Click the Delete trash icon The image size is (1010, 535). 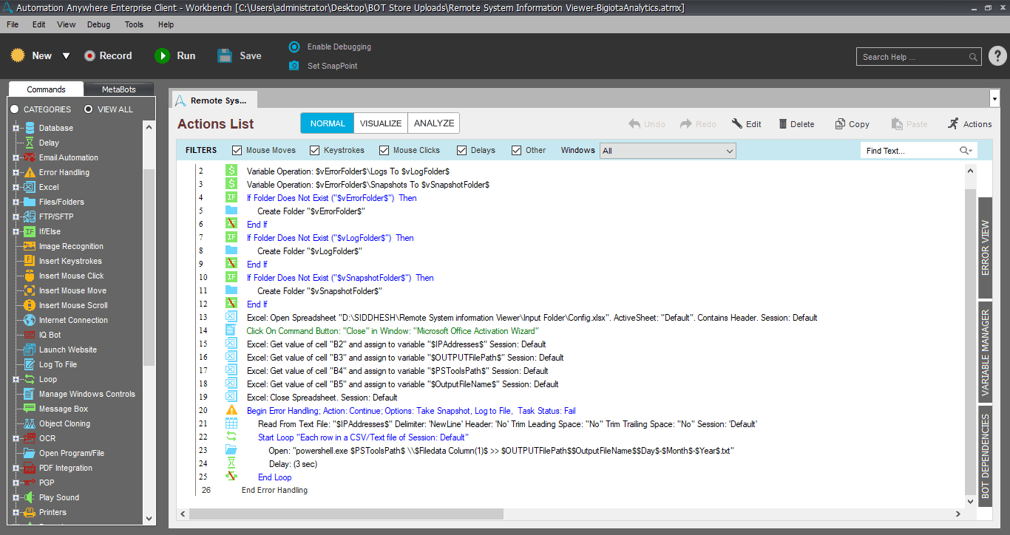782,124
